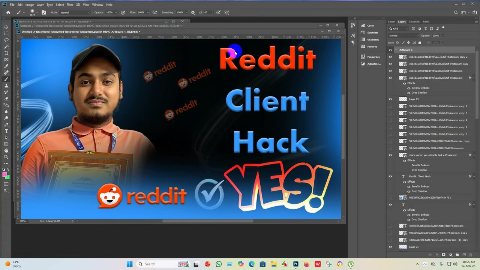
Task: Select the Eraser tool
Action: (6, 99)
